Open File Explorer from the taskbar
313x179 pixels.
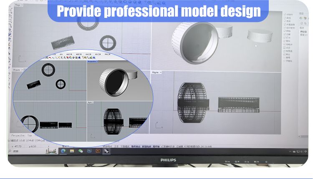[72, 151]
